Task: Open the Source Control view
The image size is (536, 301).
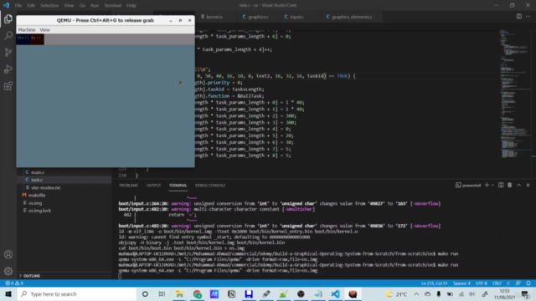Action: click(x=8, y=52)
